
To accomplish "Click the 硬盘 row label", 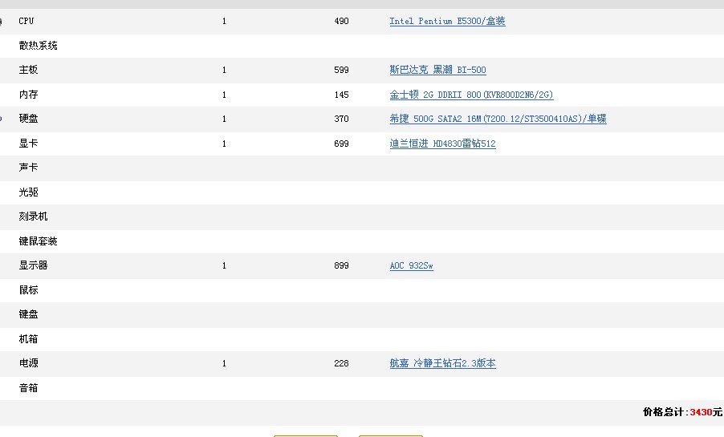I will (28, 119).
